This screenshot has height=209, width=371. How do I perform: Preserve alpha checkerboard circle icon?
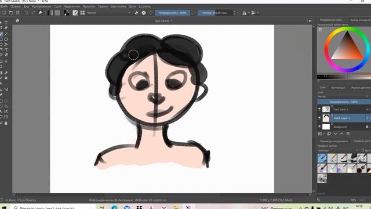pyautogui.click(x=144, y=13)
